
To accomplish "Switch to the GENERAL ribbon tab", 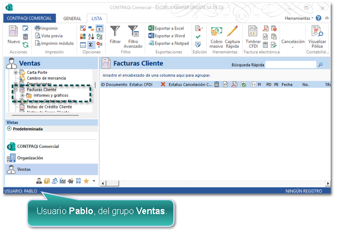I will click(x=72, y=18).
